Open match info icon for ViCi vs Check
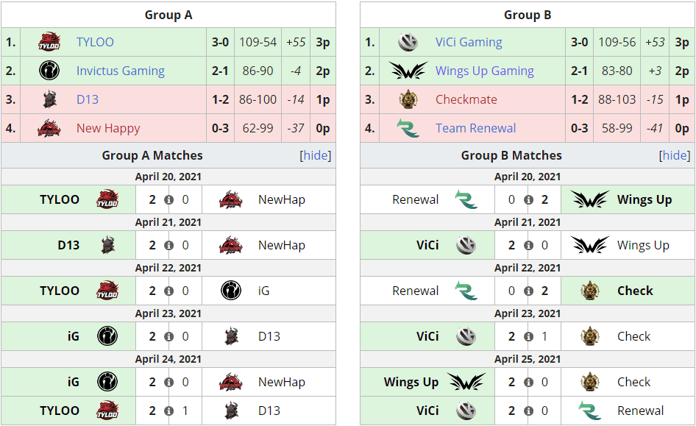This screenshot has height=426, width=696. (x=528, y=336)
